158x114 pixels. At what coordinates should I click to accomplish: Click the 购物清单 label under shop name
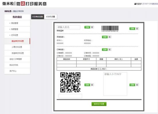click(60, 31)
